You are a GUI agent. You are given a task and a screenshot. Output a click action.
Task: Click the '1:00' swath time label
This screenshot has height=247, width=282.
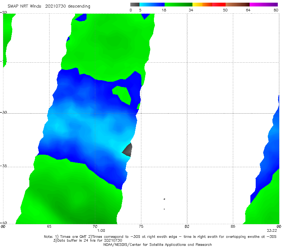click(101, 231)
